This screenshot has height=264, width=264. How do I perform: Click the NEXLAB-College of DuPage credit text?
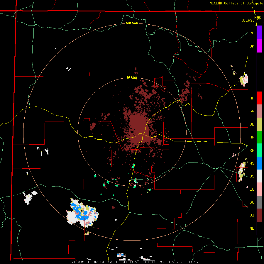(x=234, y=3)
